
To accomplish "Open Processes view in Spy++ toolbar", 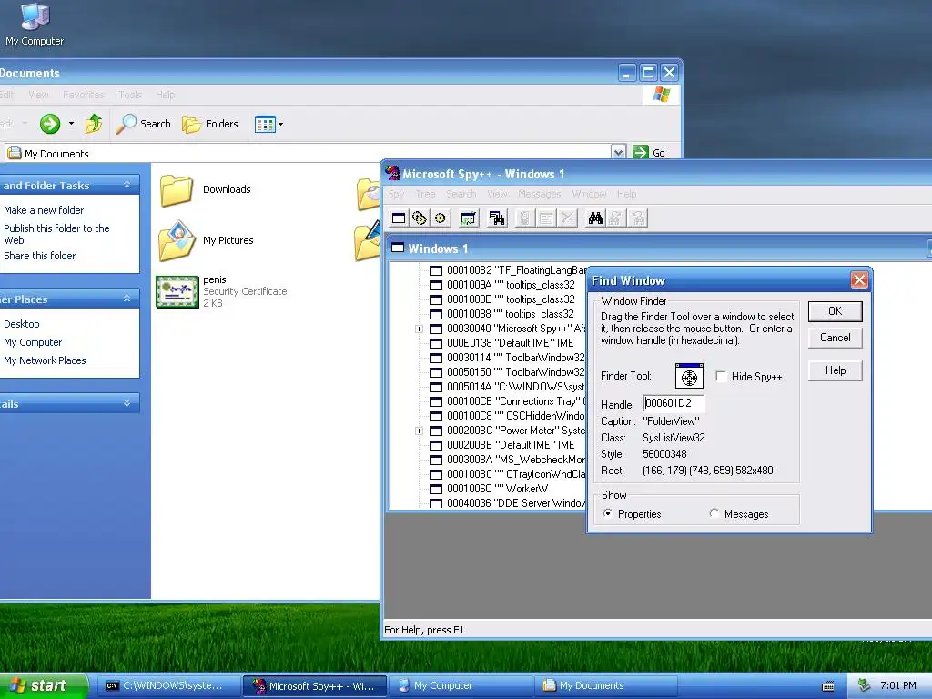I will (x=420, y=218).
